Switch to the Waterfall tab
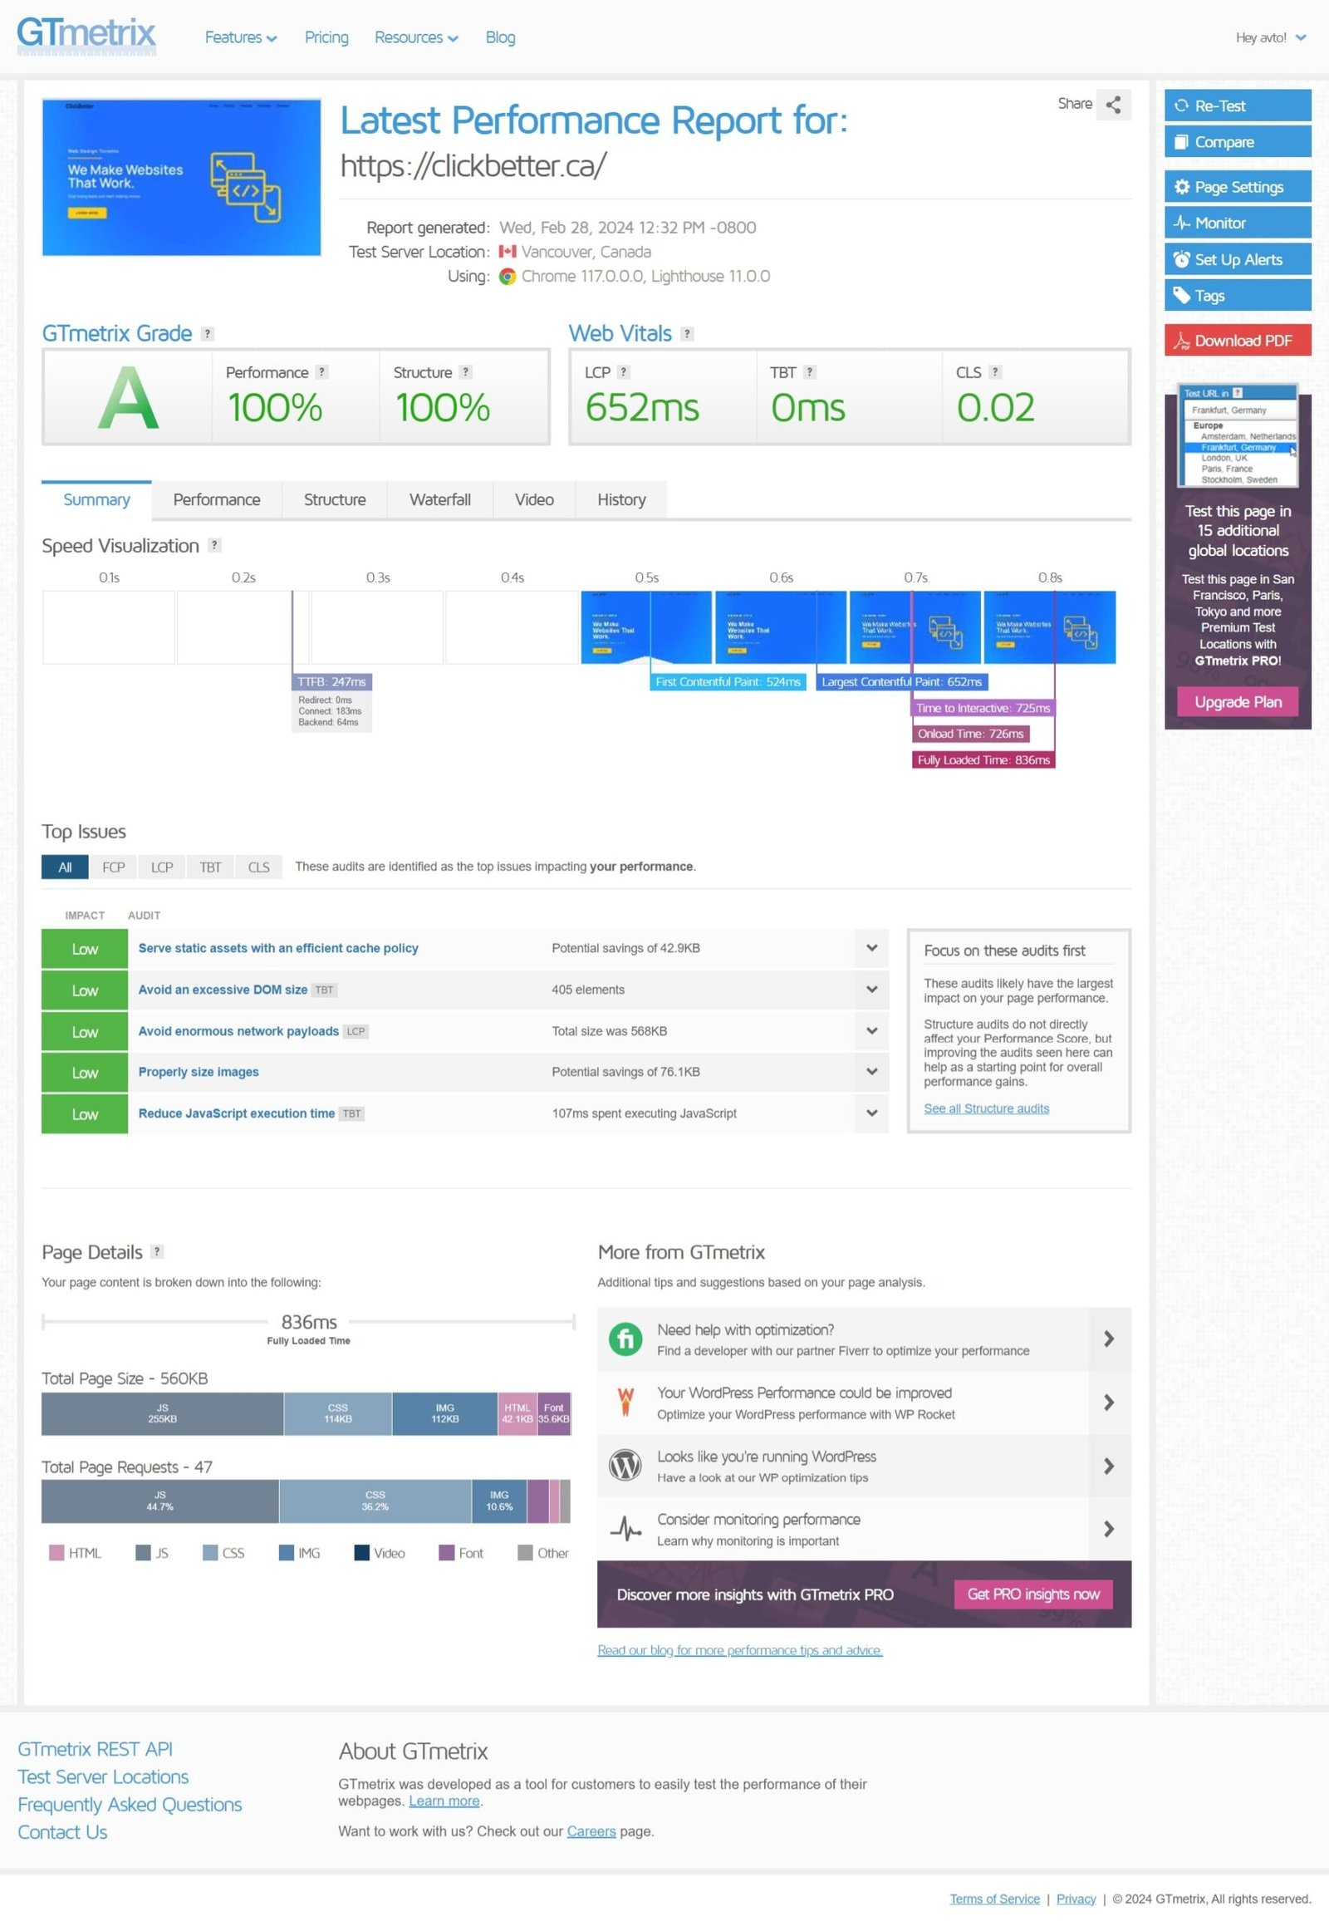 439,500
